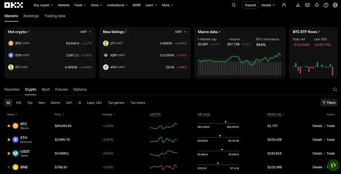Viewport: 341px width, 174px height.
Task: Open the notifications bell
Action: coord(317,5)
